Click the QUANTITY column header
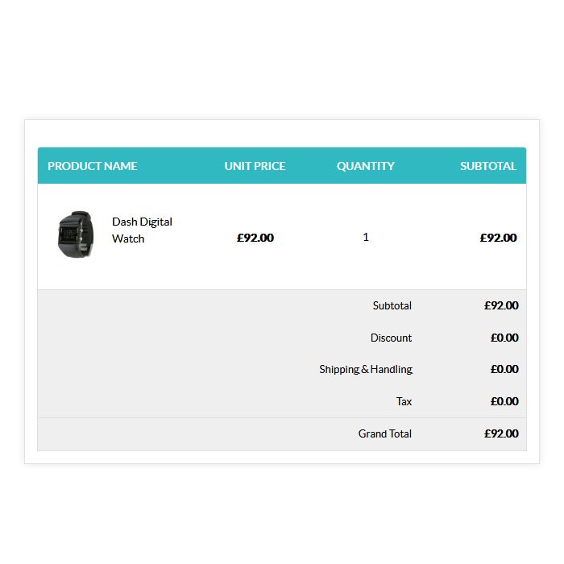The height and width of the screenshot is (564, 564). pyautogui.click(x=366, y=166)
